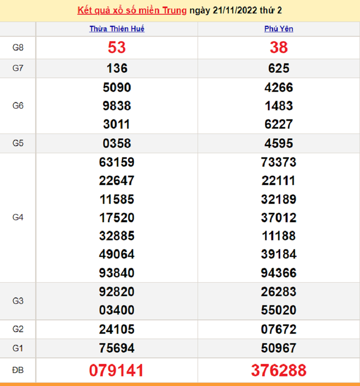Select the G4 number 17520
Image resolution: width=360 pixels, height=386 pixels.
117,218
